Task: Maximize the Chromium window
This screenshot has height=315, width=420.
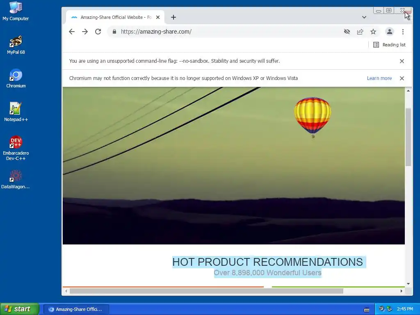Action: pos(389,10)
